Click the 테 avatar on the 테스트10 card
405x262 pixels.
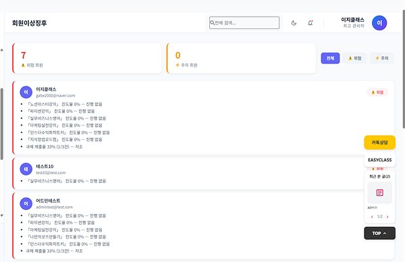tap(26, 169)
